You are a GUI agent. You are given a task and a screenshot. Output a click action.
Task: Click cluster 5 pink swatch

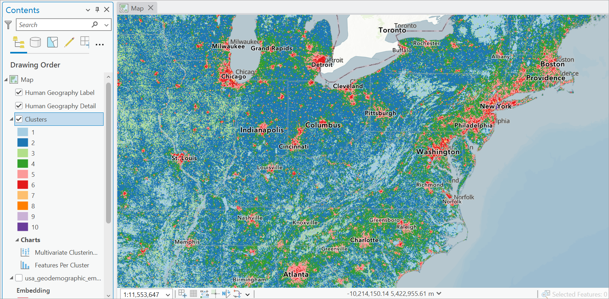pos(23,174)
